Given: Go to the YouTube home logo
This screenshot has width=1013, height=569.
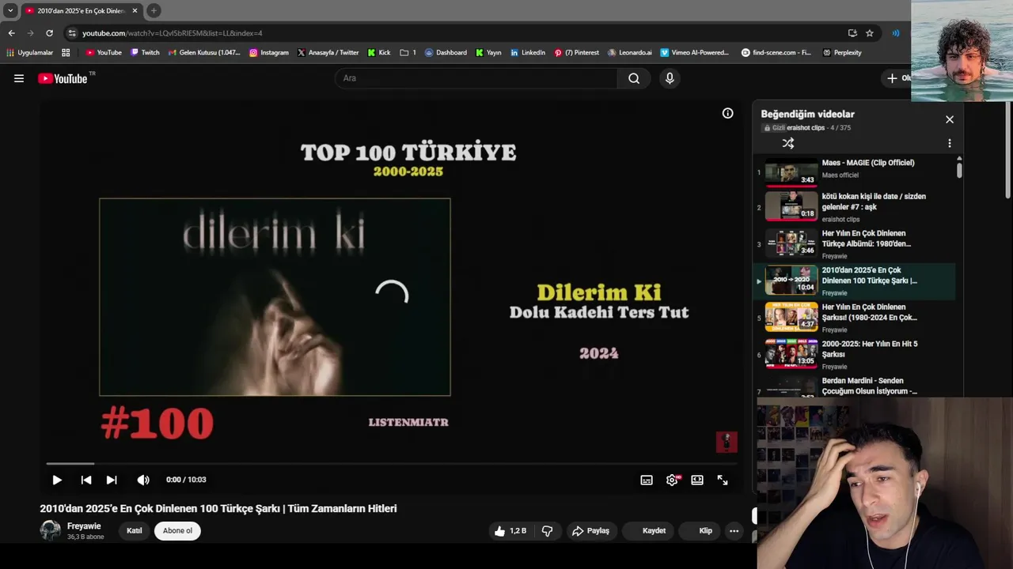Looking at the screenshot, I should pos(63,78).
